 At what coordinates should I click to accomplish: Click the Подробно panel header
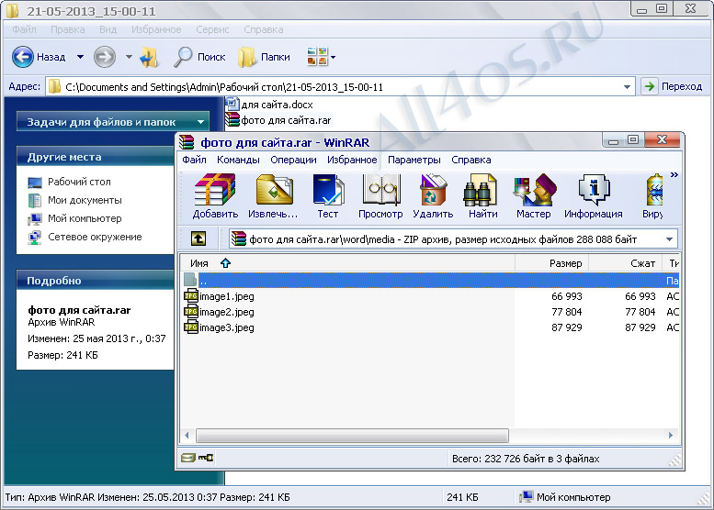click(96, 281)
